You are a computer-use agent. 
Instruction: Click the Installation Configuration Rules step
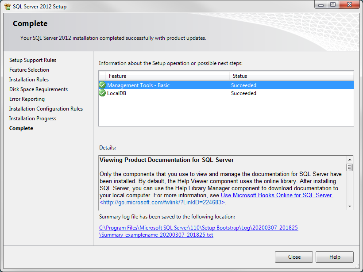46,109
